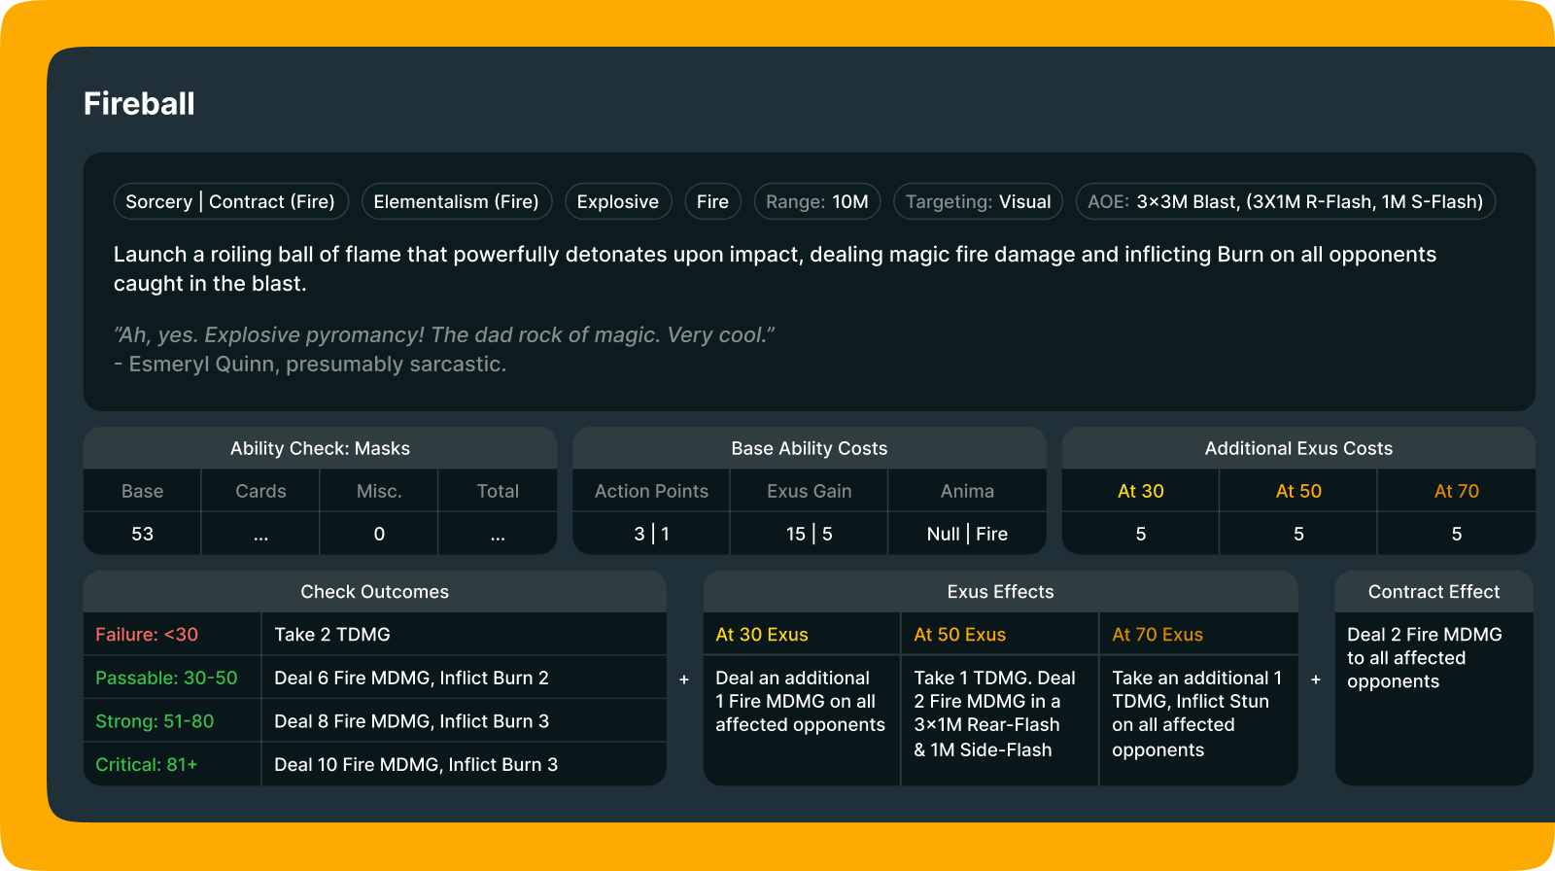Click the Deal 2 Fire MDMG contract text
This screenshot has height=871, width=1555.
click(x=1424, y=657)
